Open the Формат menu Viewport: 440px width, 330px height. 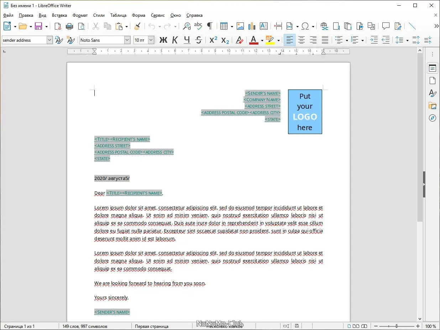point(80,15)
